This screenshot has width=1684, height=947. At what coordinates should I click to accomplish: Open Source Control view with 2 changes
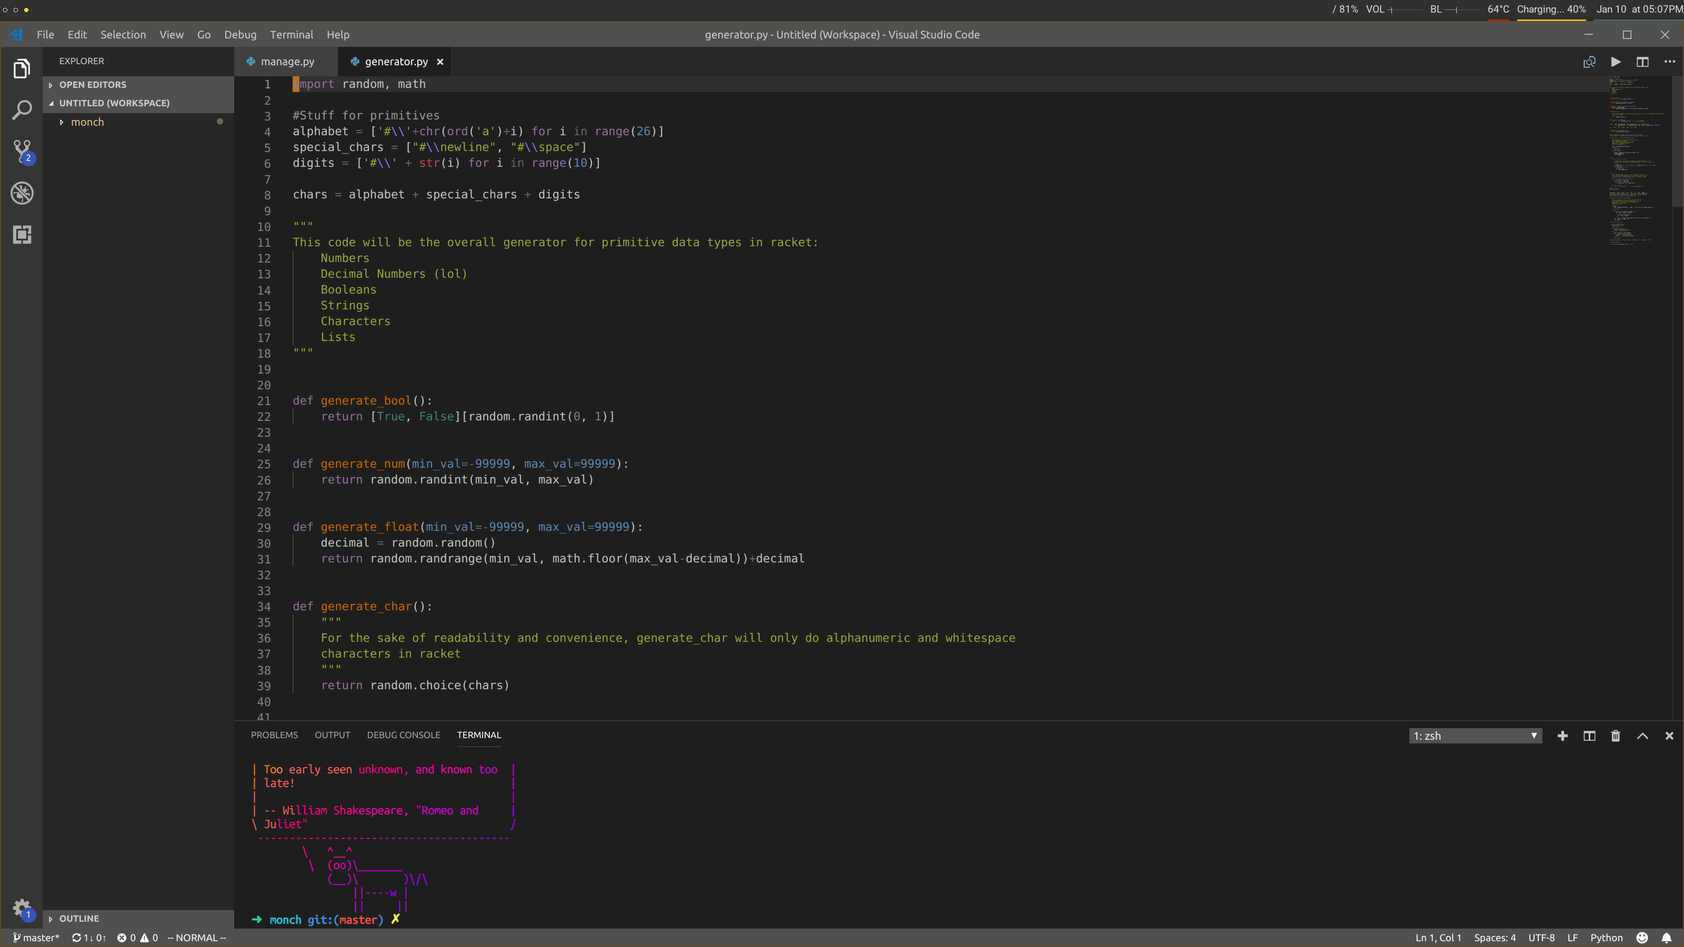[22, 152]
